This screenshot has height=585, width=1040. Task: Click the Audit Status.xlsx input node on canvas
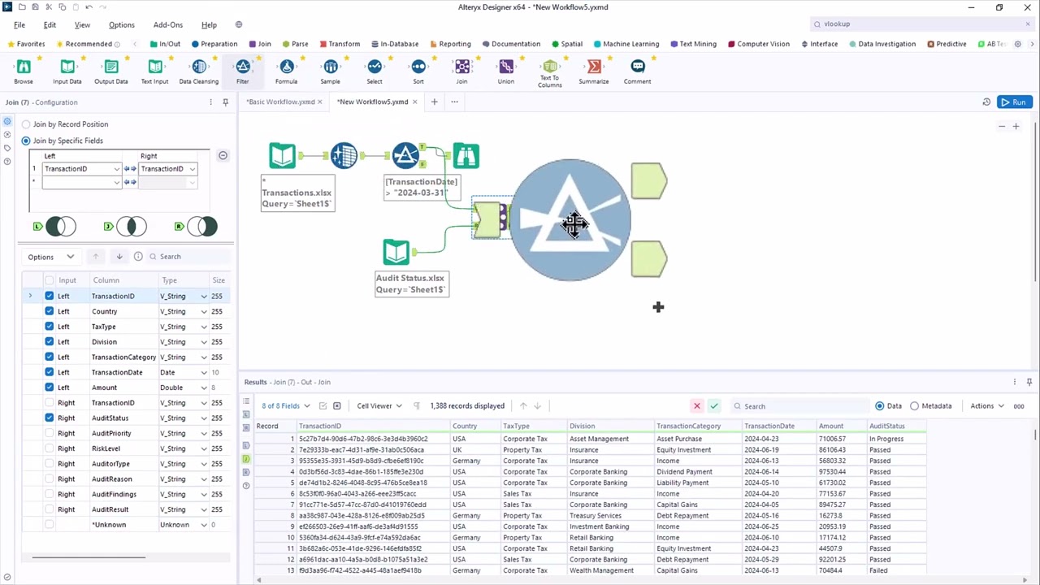click(396, 252)
